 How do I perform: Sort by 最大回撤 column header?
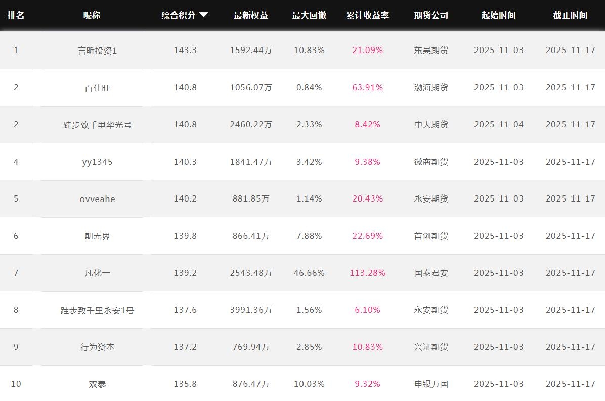click(309, 15)
